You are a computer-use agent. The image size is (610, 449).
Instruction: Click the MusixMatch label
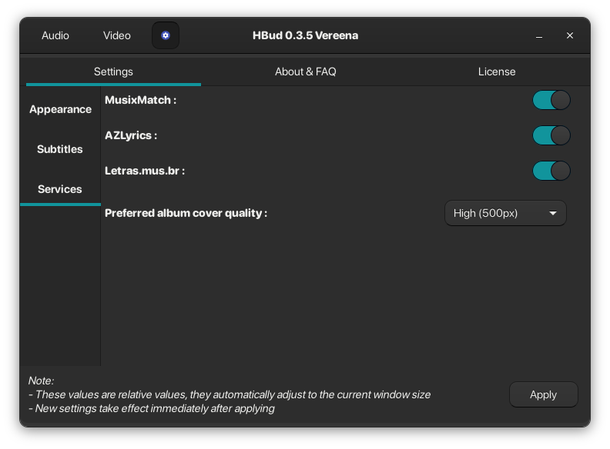[x=140, y=100]
